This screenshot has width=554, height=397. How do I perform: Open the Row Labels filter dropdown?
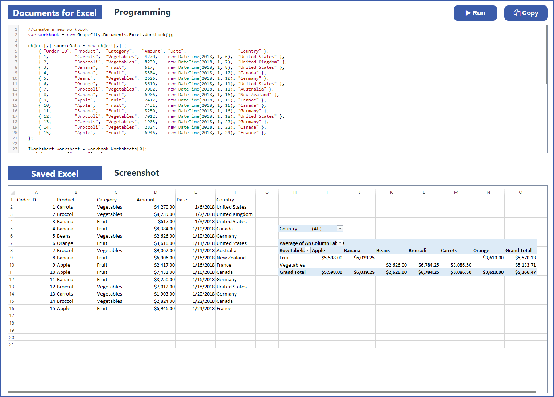pos(307,250)
